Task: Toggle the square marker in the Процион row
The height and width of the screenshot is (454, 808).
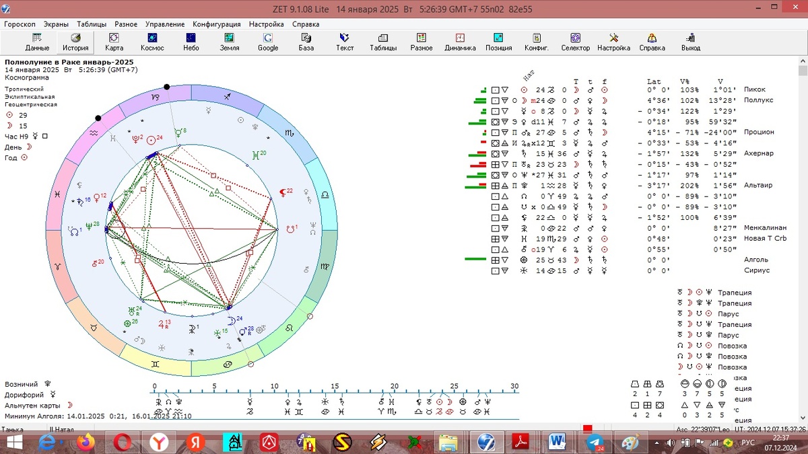Action: 495,133
